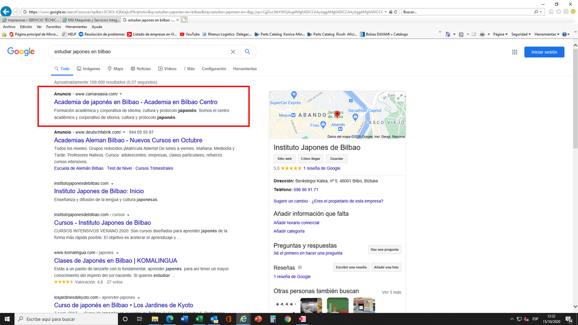Click the Haz una pregunta button
Viewport: 578px width, 325px height.
click(385, 249)
